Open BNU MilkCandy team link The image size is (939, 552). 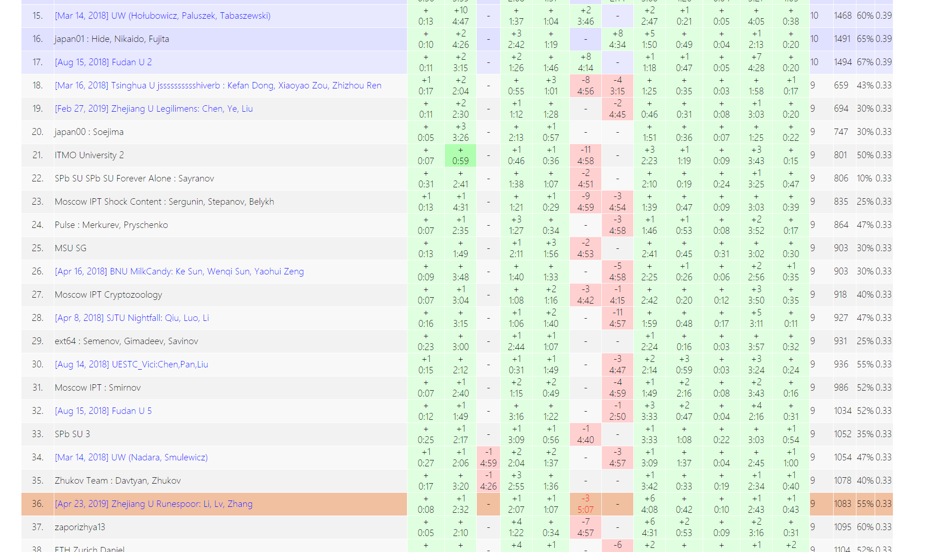[179, 272]
